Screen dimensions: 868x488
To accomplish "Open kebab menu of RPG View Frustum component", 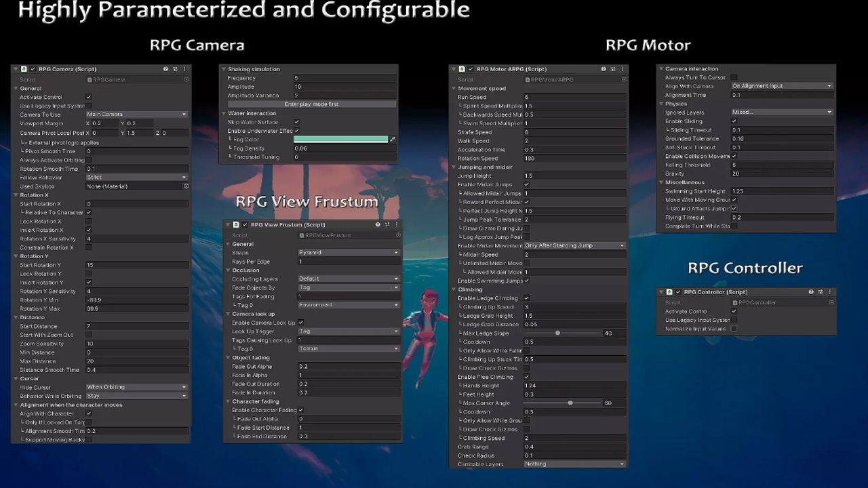I will pyautogui.click(x=397, y=225).
